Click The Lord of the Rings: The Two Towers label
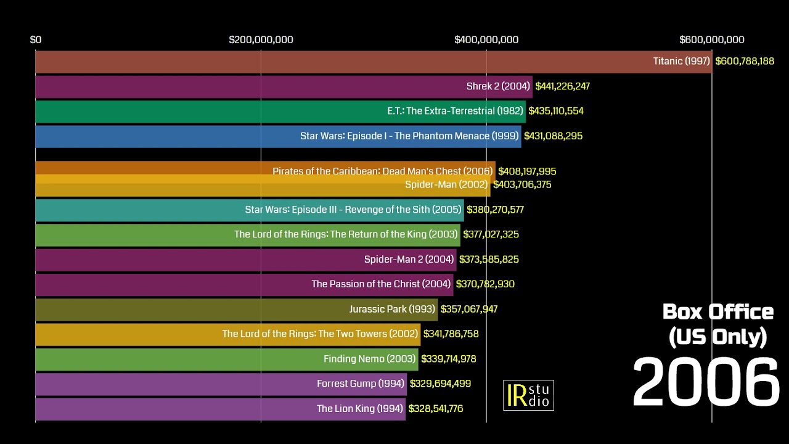The height and width of the screenshot is (444, 789). [321, 334]
